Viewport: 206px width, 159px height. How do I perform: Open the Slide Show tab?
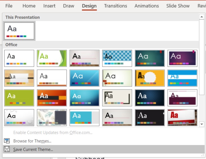178,6
